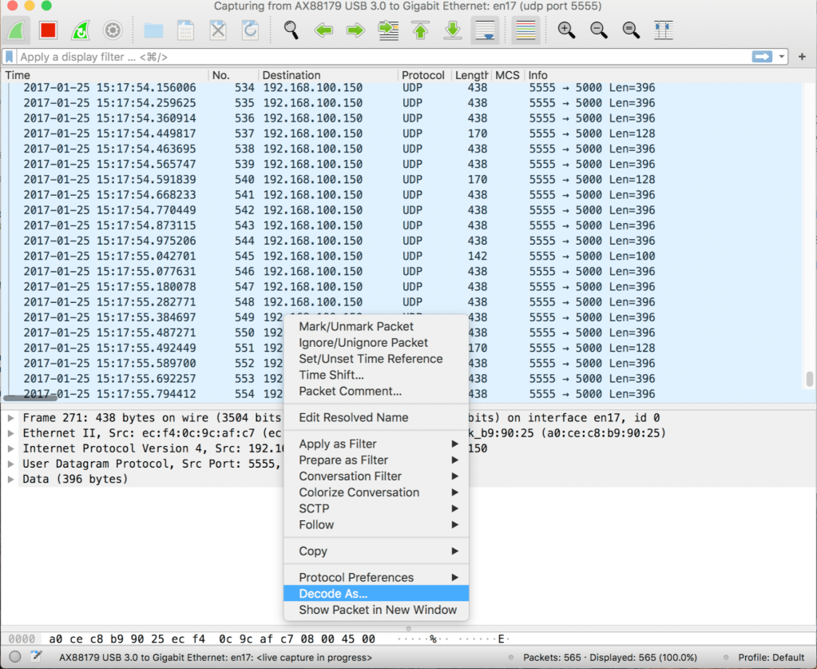817x669 pixels.
Task: Go back to previous packet
Action: pyautogui.click(x=323, y=30)
